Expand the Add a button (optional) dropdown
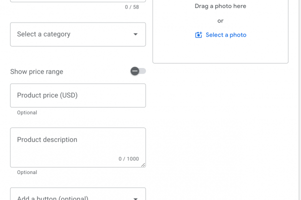301x200 pixels. pos(78,196)
